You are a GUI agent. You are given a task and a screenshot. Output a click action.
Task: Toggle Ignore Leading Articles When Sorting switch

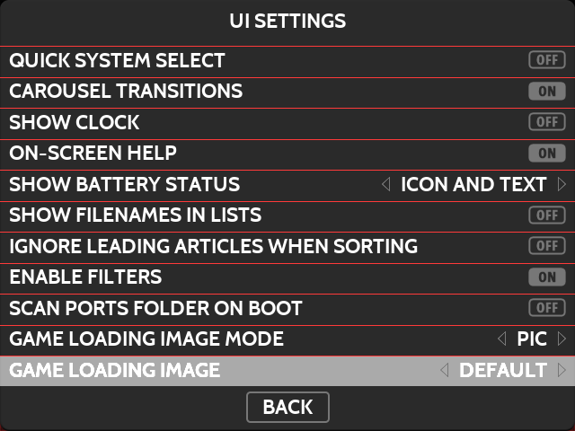[x=546, y=246]
